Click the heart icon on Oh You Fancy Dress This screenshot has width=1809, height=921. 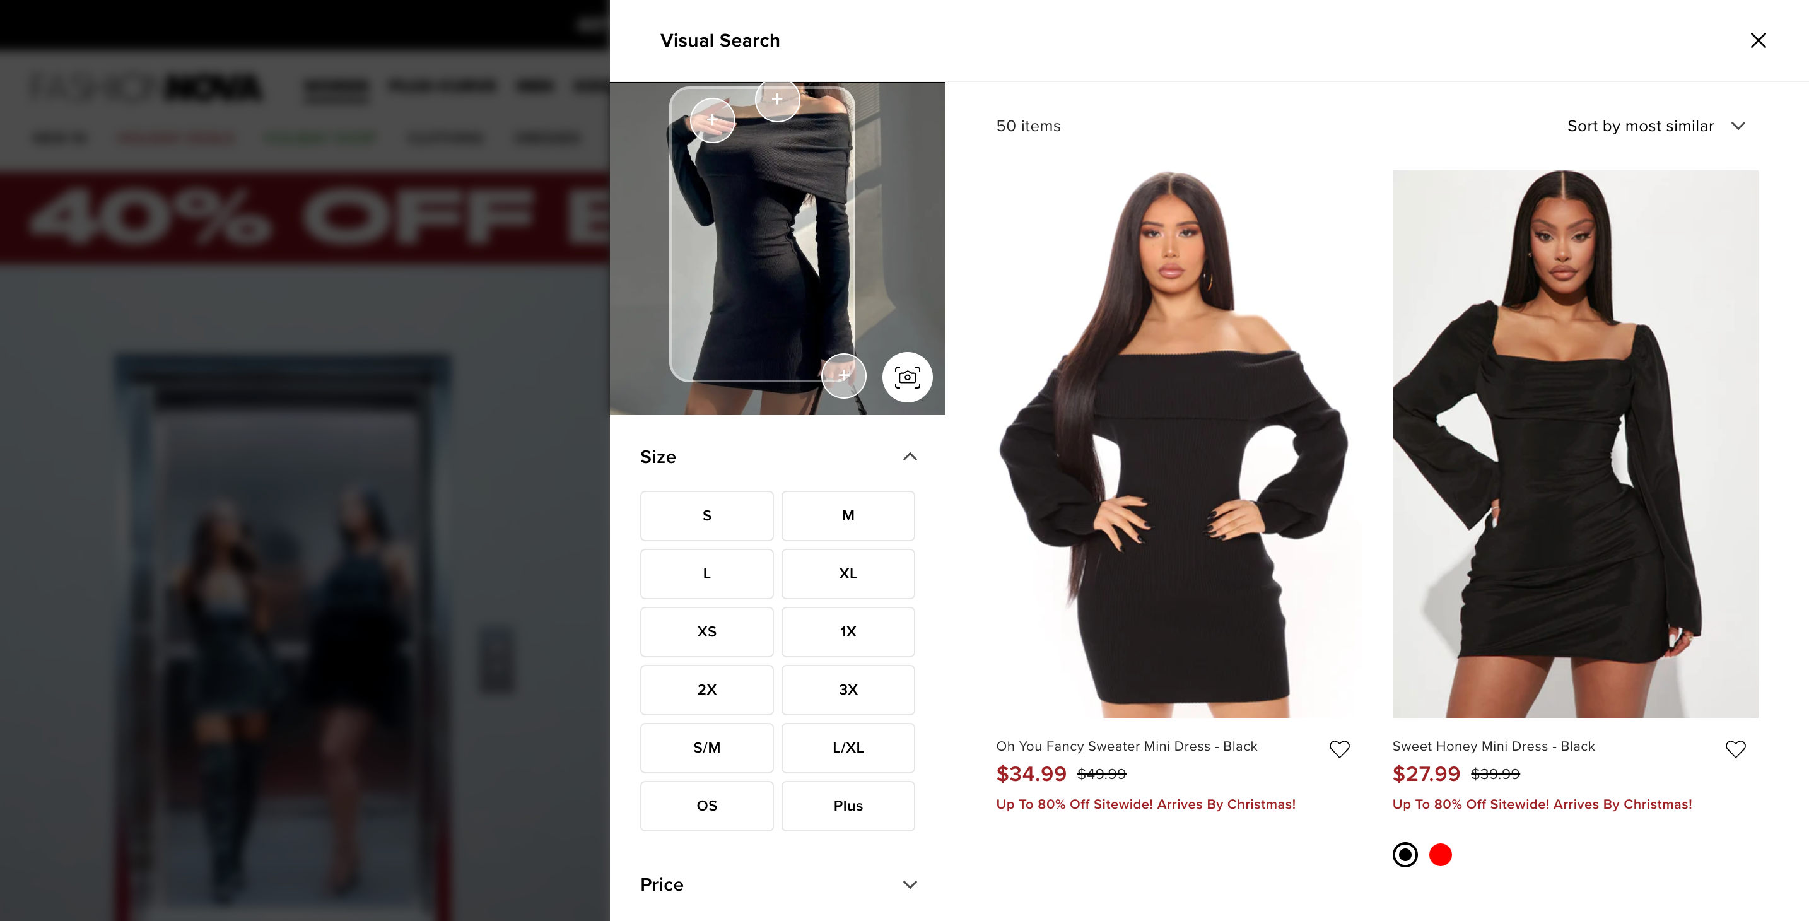click(x=1340, y=748)
